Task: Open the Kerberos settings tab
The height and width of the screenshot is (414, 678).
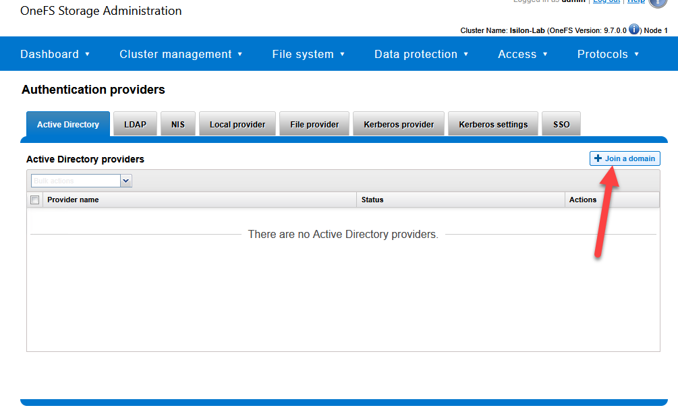Action: pyautogui.click(x=493, y=124)
